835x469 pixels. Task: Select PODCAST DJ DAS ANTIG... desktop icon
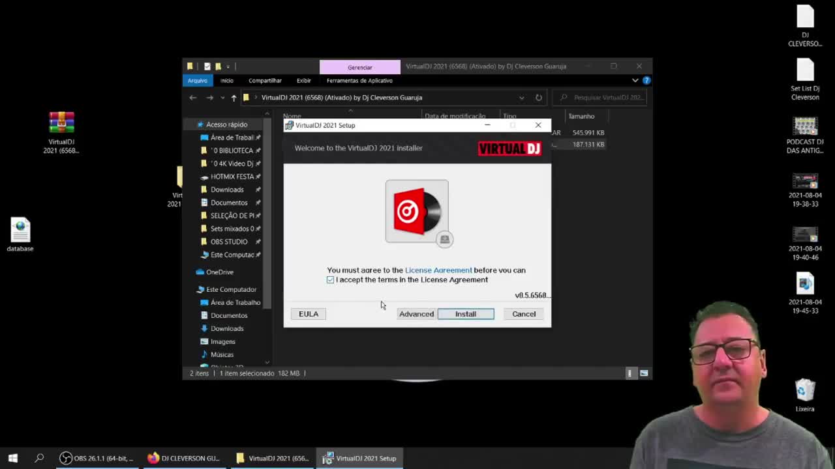point(805,135)
